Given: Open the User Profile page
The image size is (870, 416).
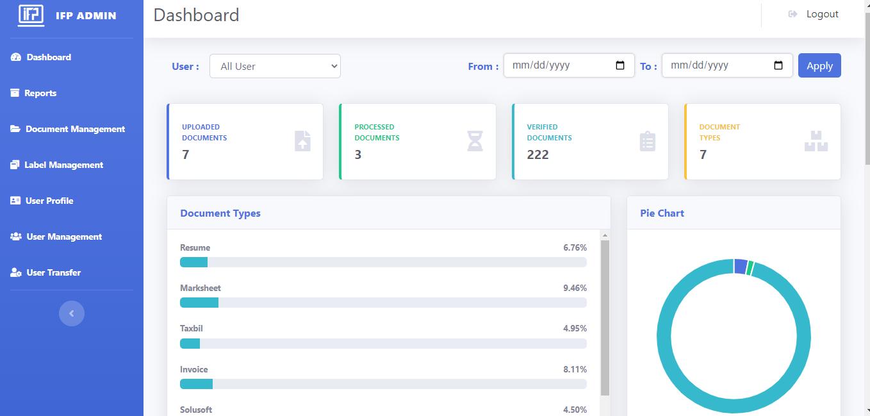Looking at the screenshot, I should click(49, 201).
